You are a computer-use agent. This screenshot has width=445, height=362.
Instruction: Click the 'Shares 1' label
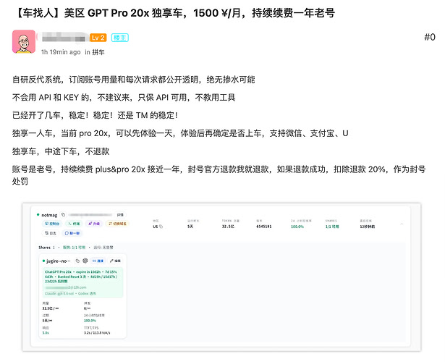pos(46,248)
